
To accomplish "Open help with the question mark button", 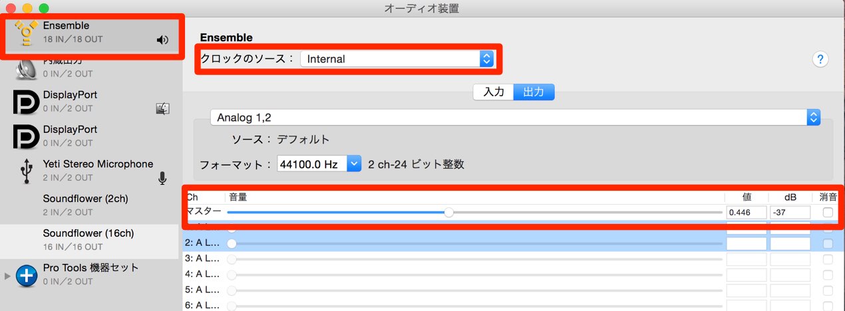I will [820, 59].
